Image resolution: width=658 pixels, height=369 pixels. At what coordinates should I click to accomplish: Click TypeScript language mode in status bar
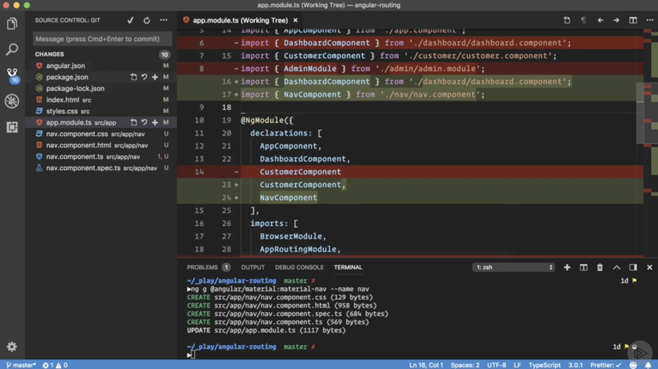pos(544,365)
